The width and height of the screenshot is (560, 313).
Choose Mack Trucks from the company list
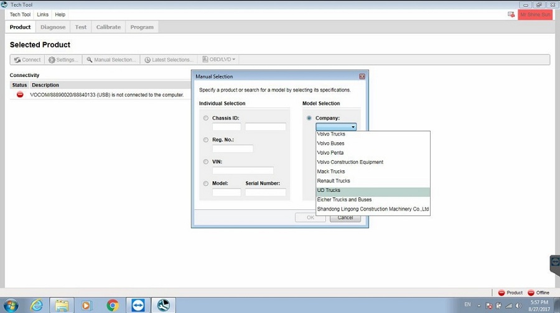point(331,171)
